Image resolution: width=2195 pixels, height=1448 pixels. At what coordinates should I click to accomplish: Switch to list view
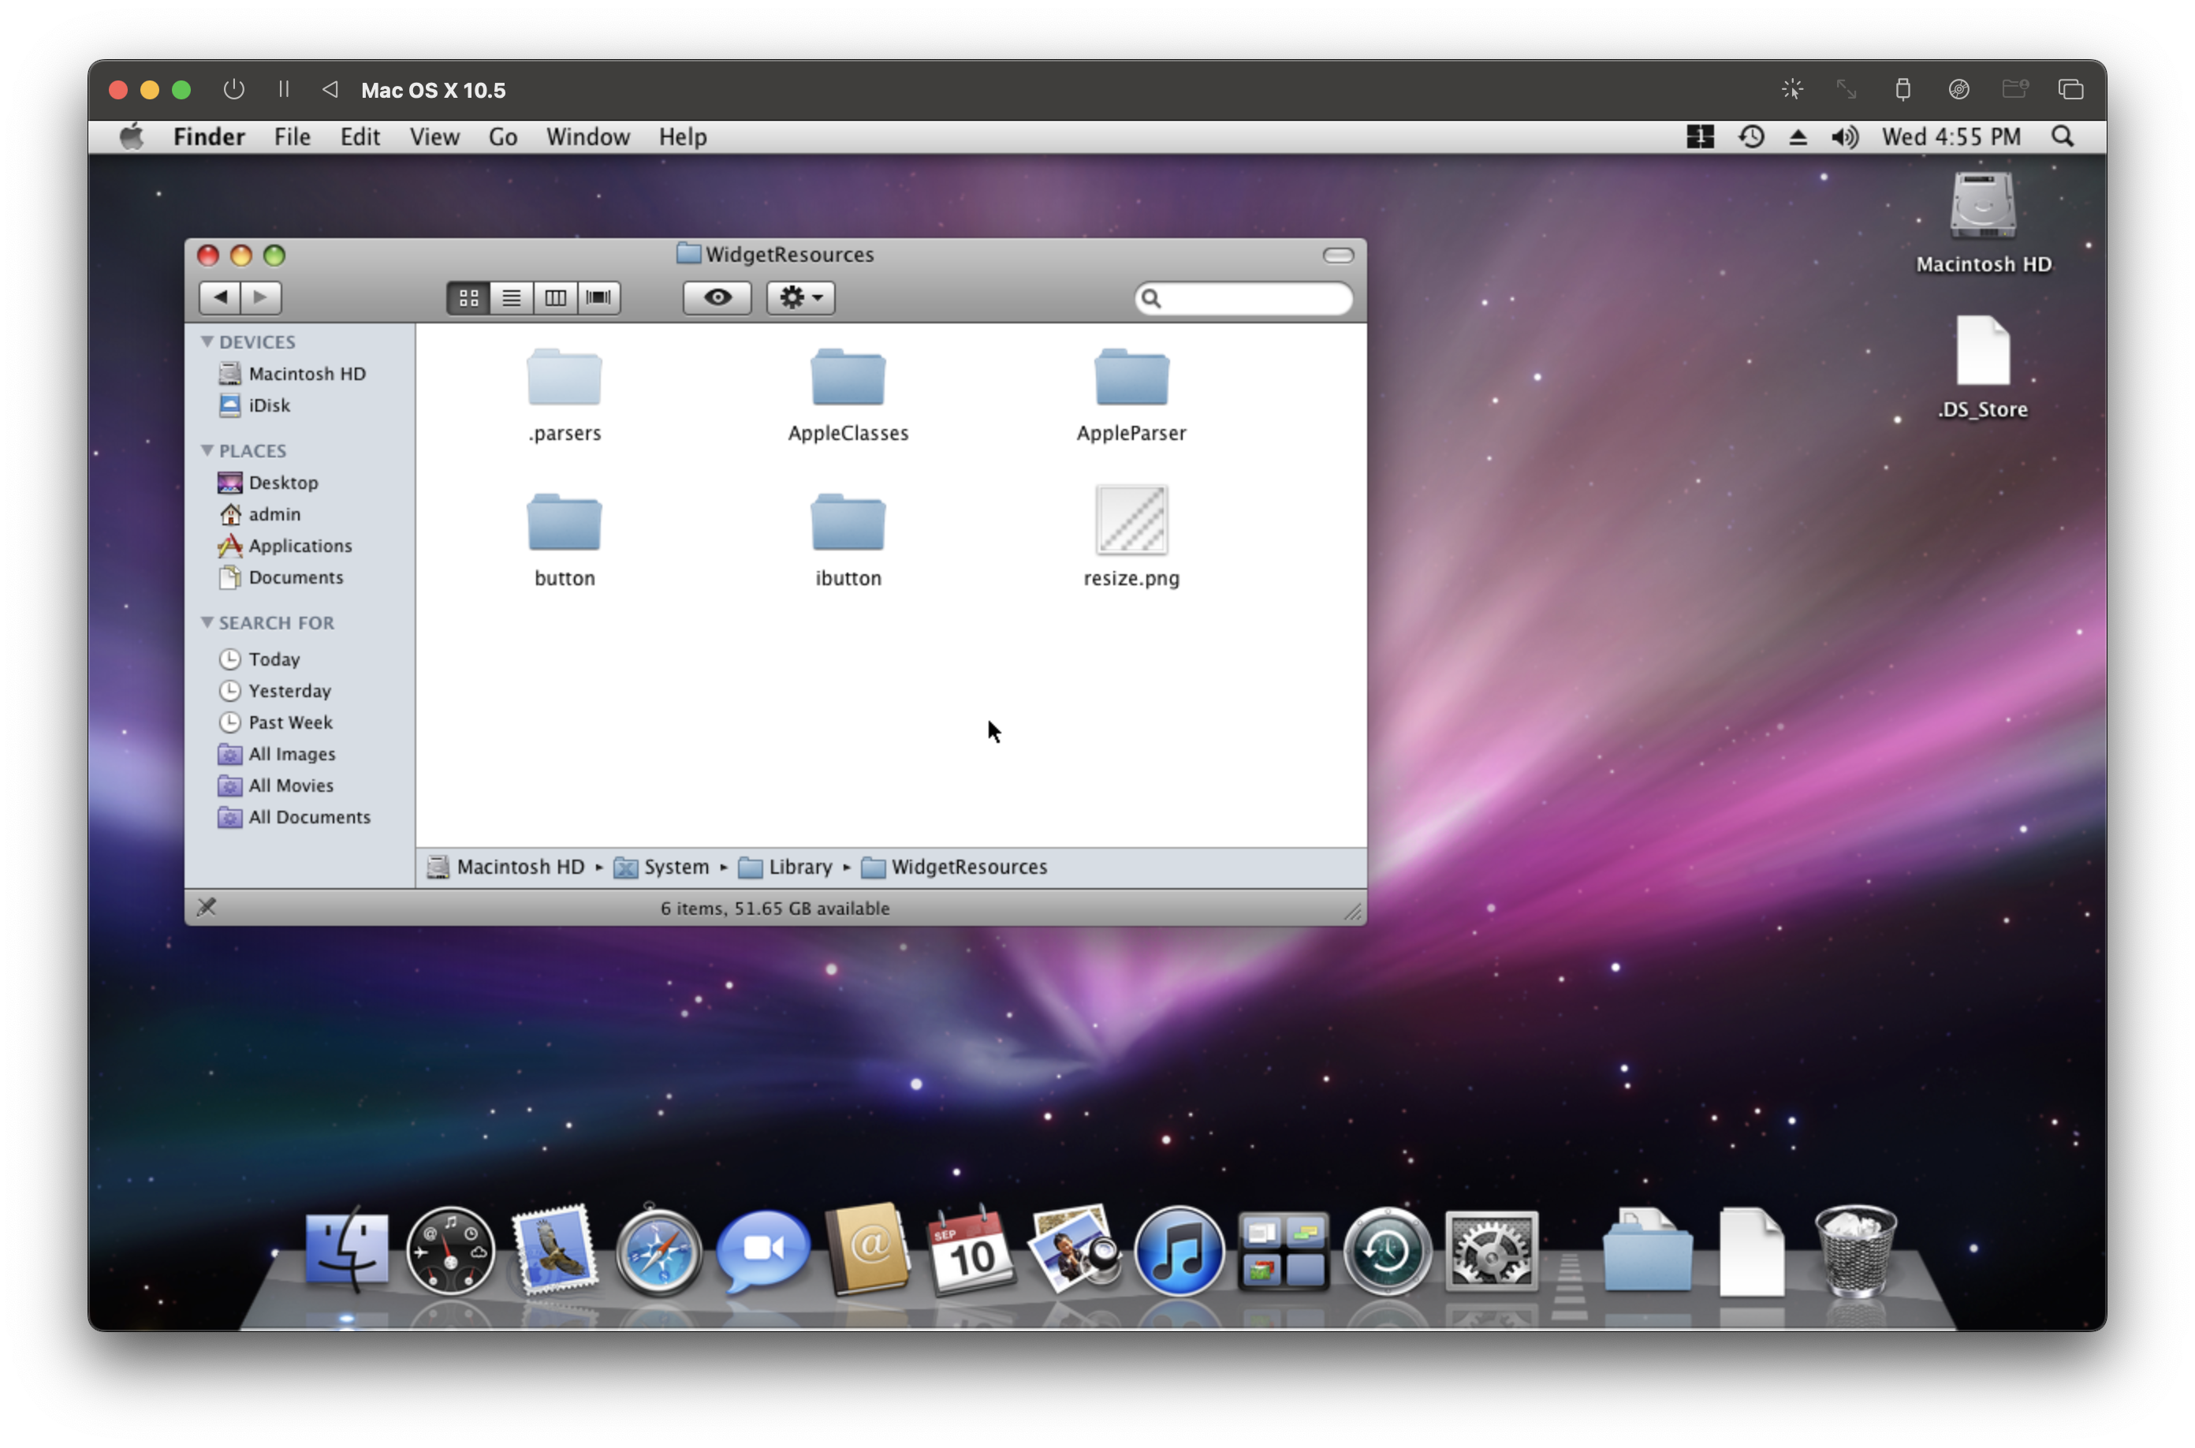(x=512, y=297)
